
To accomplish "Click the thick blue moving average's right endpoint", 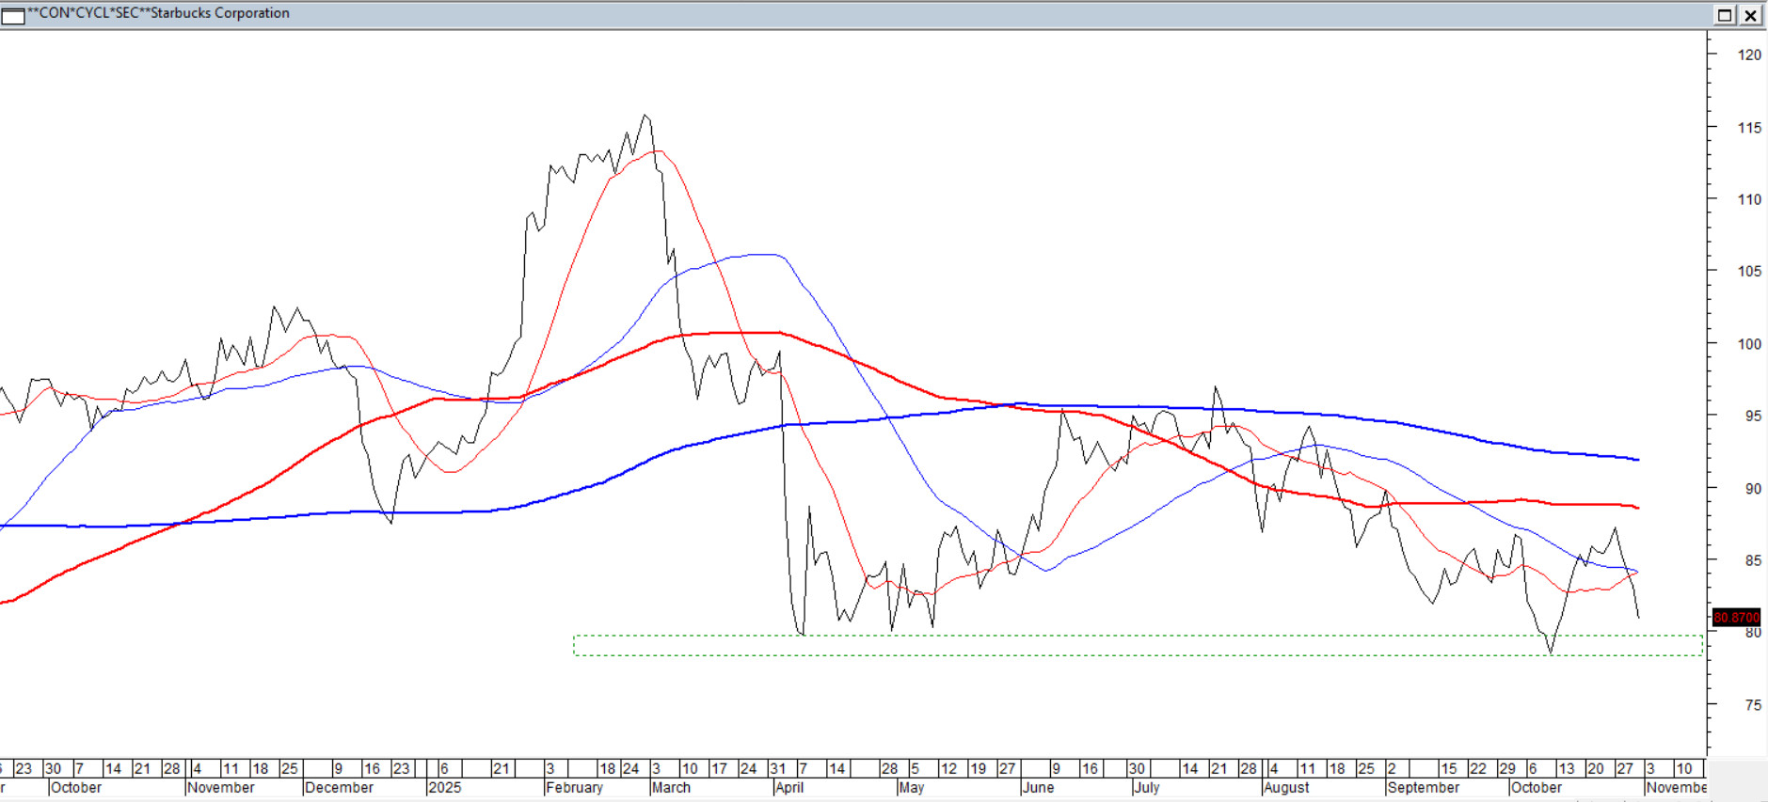I will (1638, 460).
